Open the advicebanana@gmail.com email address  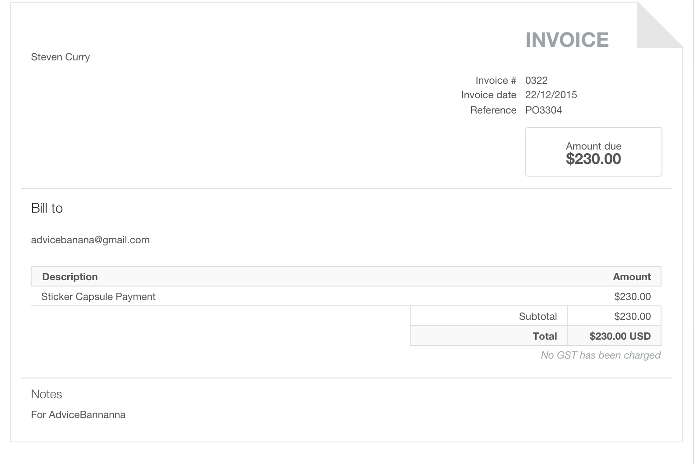point(90,240)
